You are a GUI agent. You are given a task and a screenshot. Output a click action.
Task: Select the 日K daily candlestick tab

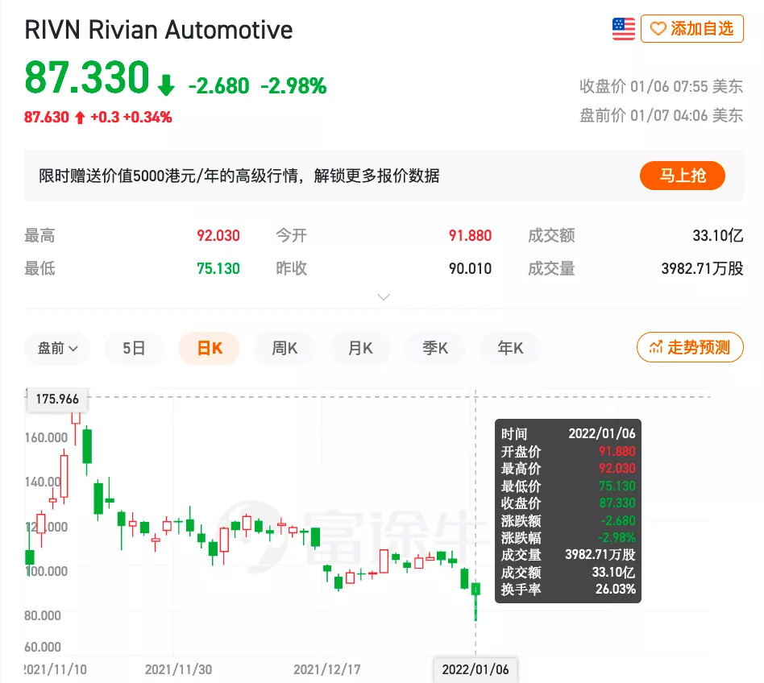click(210, 348)
